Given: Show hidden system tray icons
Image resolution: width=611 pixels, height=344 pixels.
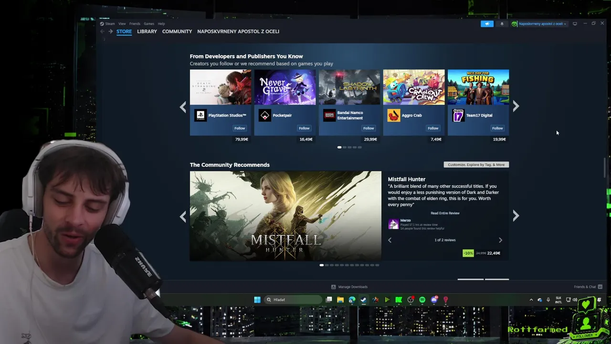Looking at the screenshot, I should [531, 300].
